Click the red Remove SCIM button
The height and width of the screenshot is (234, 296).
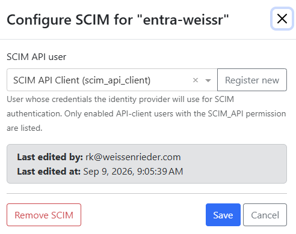[44, 215]
